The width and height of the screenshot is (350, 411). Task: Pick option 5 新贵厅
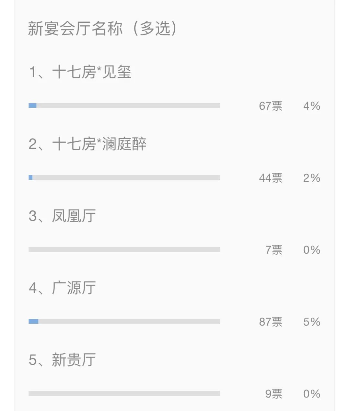click(x=62, y=360)
